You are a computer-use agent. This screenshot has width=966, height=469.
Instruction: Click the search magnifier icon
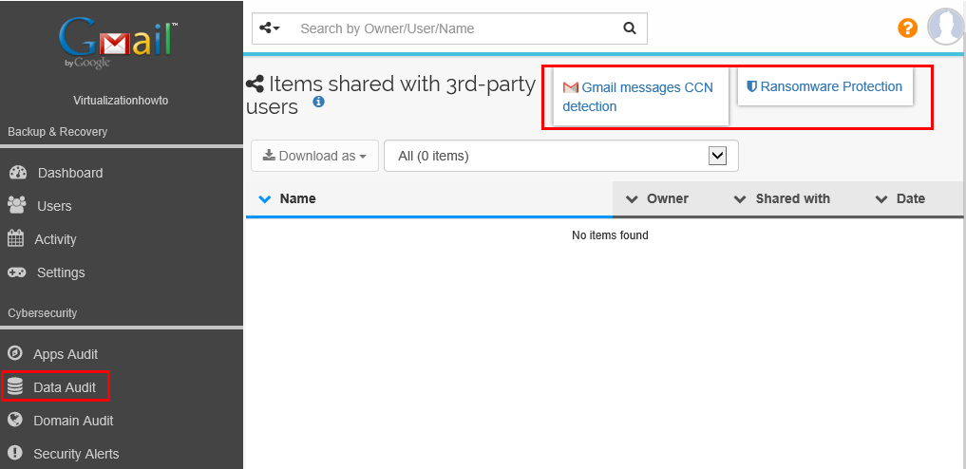pyautogui.click(x=629, y=28)
